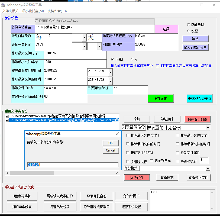The width and height of the screenshot is (220, 216).
Task: Click 安装XP系统支持 button
Action: [200, 99]
